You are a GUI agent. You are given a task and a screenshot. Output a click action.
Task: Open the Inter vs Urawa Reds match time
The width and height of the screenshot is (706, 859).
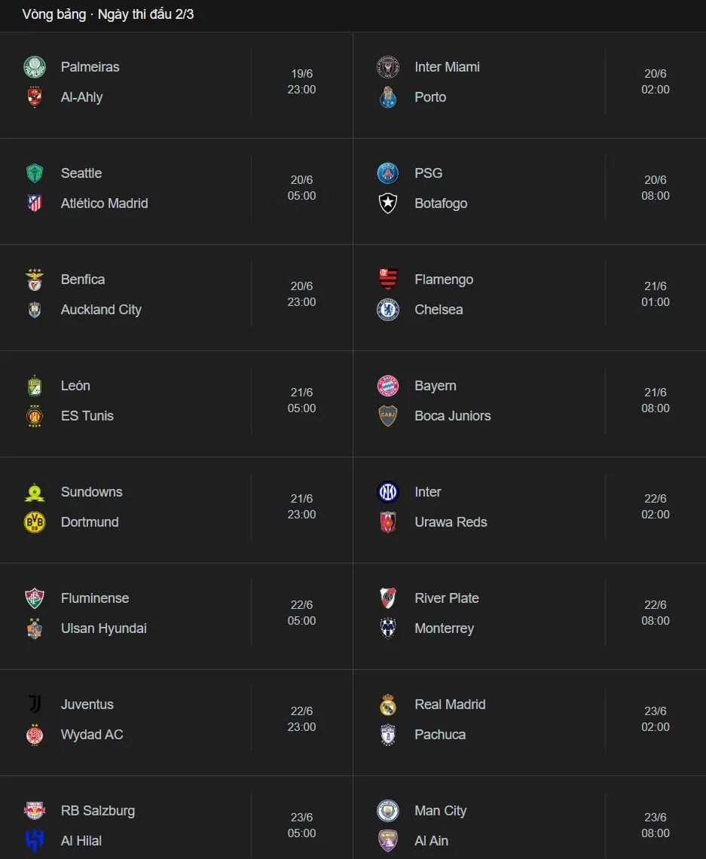tap(655, 506)
